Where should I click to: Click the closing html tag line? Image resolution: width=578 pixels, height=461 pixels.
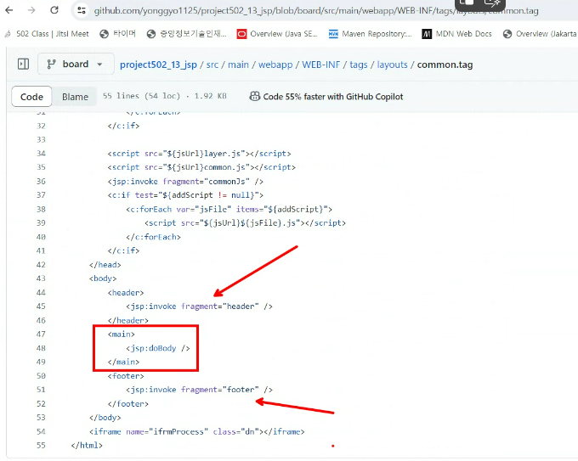(x=87, y=445)
